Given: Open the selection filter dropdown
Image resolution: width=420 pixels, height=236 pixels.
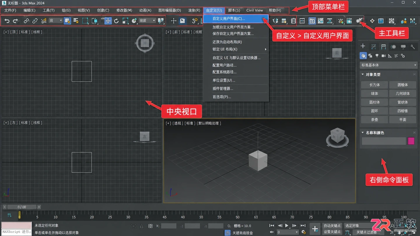Looking at the screenshot, I should pyautogui.click(x=55, y=20).
